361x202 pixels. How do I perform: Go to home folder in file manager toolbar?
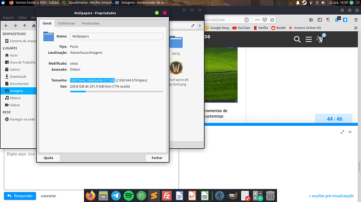(33, 26)
